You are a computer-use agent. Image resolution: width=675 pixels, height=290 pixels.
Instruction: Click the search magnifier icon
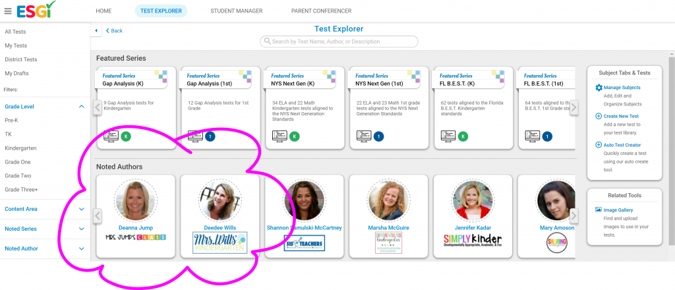(x=268, y=42)
